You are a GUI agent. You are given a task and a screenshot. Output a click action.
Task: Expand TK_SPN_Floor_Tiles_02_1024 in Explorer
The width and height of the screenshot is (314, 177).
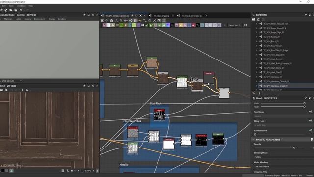click(256, 24)
